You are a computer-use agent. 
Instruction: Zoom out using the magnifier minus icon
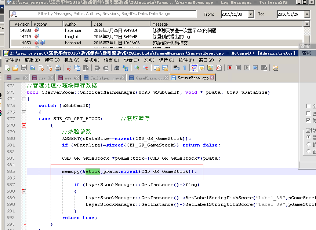[145, 68]
